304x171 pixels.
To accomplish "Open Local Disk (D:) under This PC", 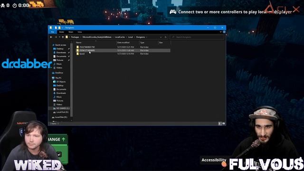I will 62,112.
